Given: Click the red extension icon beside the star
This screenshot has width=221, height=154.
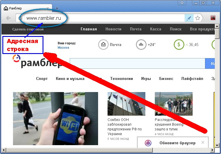Looking at the screenshot, I should click(213, 18).
